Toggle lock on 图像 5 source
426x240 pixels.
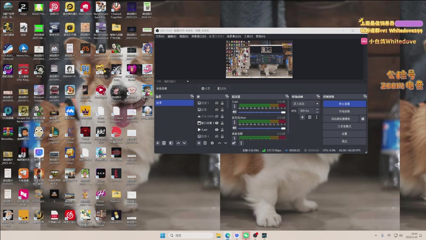pyautogui.click(x=222, y=103)
